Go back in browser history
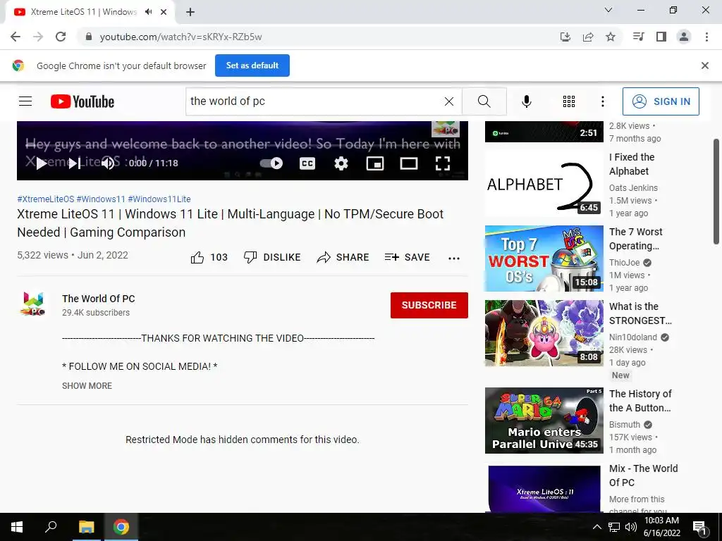Viewport: 722px width, 541px height. coord(16,37)
